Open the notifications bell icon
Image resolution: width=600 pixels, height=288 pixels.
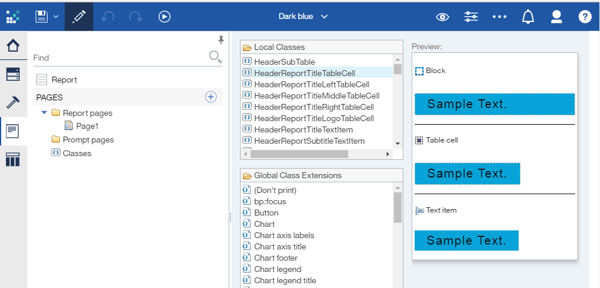(x=528, y=17)
